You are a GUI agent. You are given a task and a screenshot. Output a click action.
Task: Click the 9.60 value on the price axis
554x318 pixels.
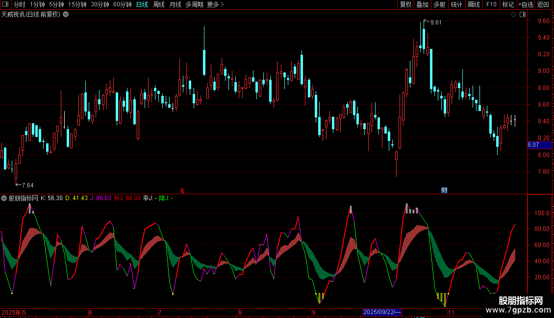coord(543,21)
